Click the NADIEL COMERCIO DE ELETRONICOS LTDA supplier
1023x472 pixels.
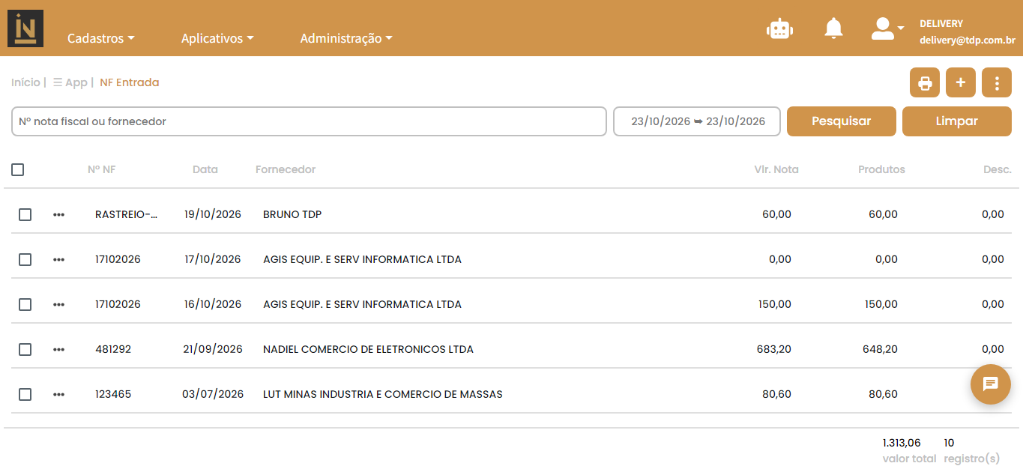368,349
